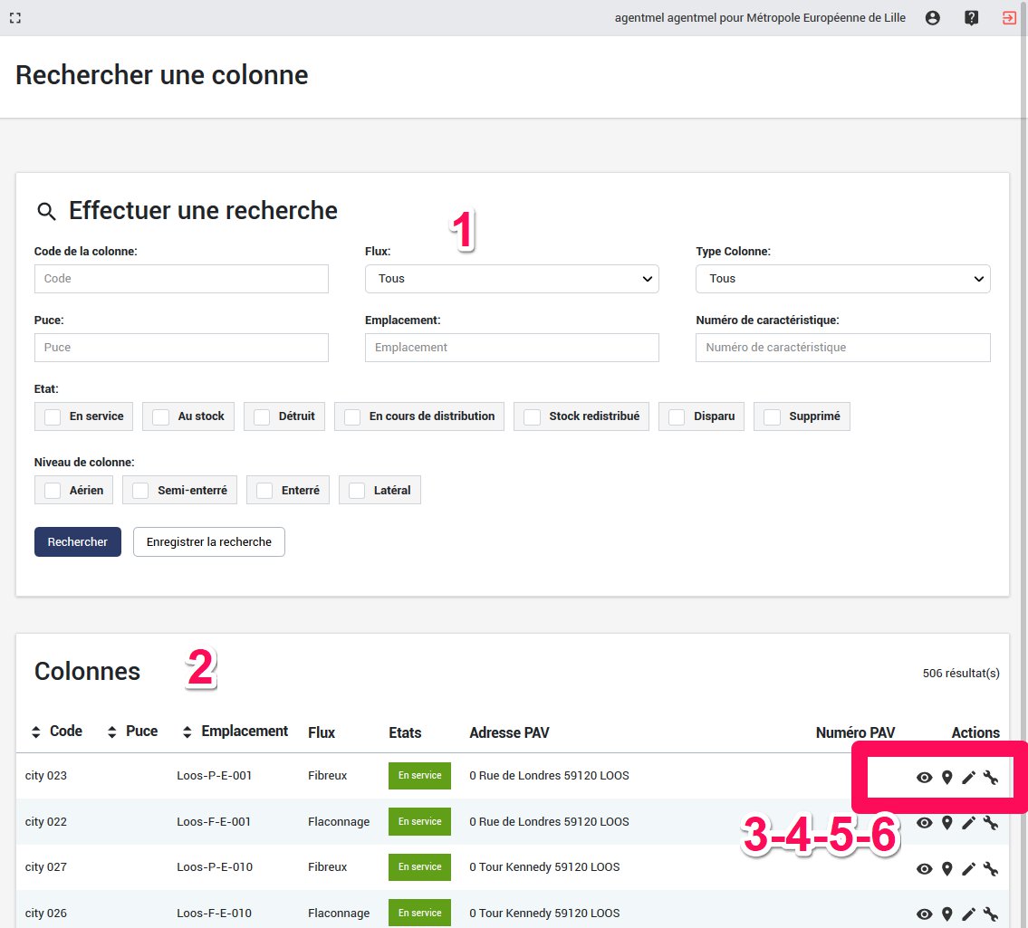Check the 'En service' state checkbox

pyautogui.click(x=53, y=416)
